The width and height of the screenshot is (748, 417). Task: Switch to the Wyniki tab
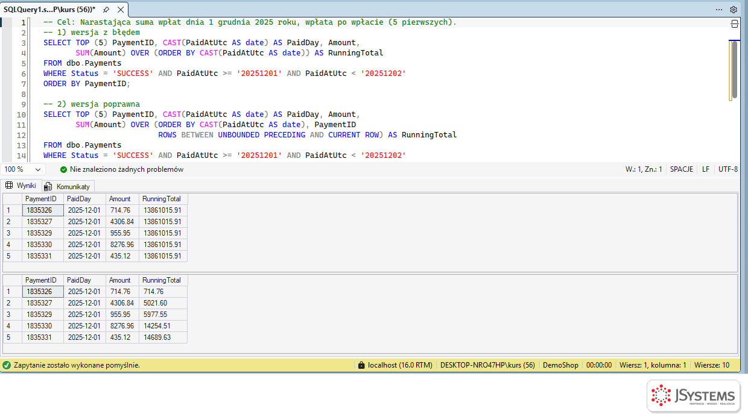(x=21, y=186)
